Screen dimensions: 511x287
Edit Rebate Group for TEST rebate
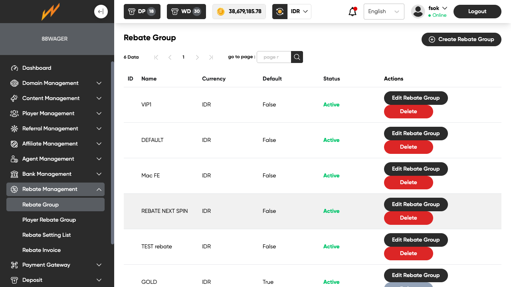[x=416, y=240]
